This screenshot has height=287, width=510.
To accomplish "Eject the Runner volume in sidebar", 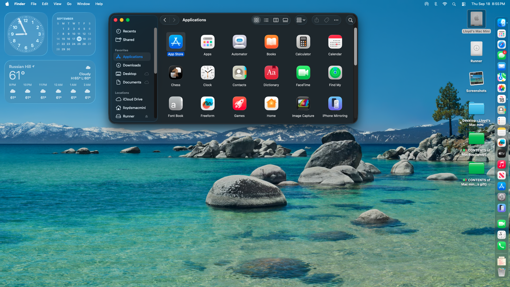I will click(146, 116).
